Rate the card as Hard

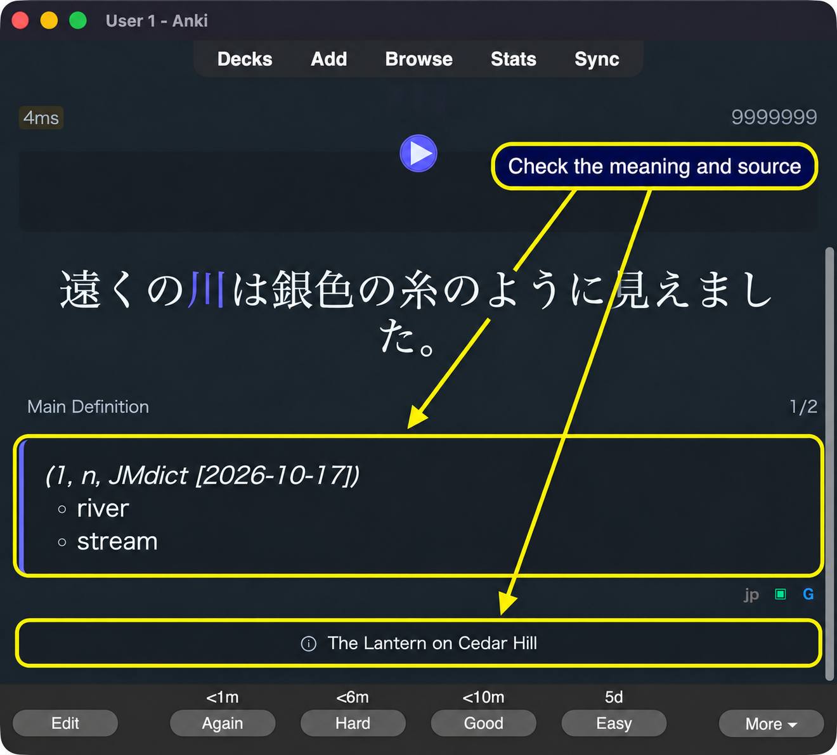(353, 723)
